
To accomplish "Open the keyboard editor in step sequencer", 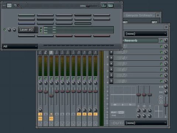I will pos(111,6).
